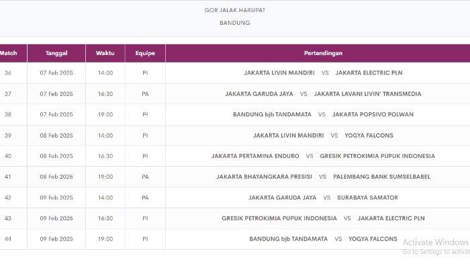Click the date in match 42 row
Screen dimensions: 470x264
pos(56,197)
